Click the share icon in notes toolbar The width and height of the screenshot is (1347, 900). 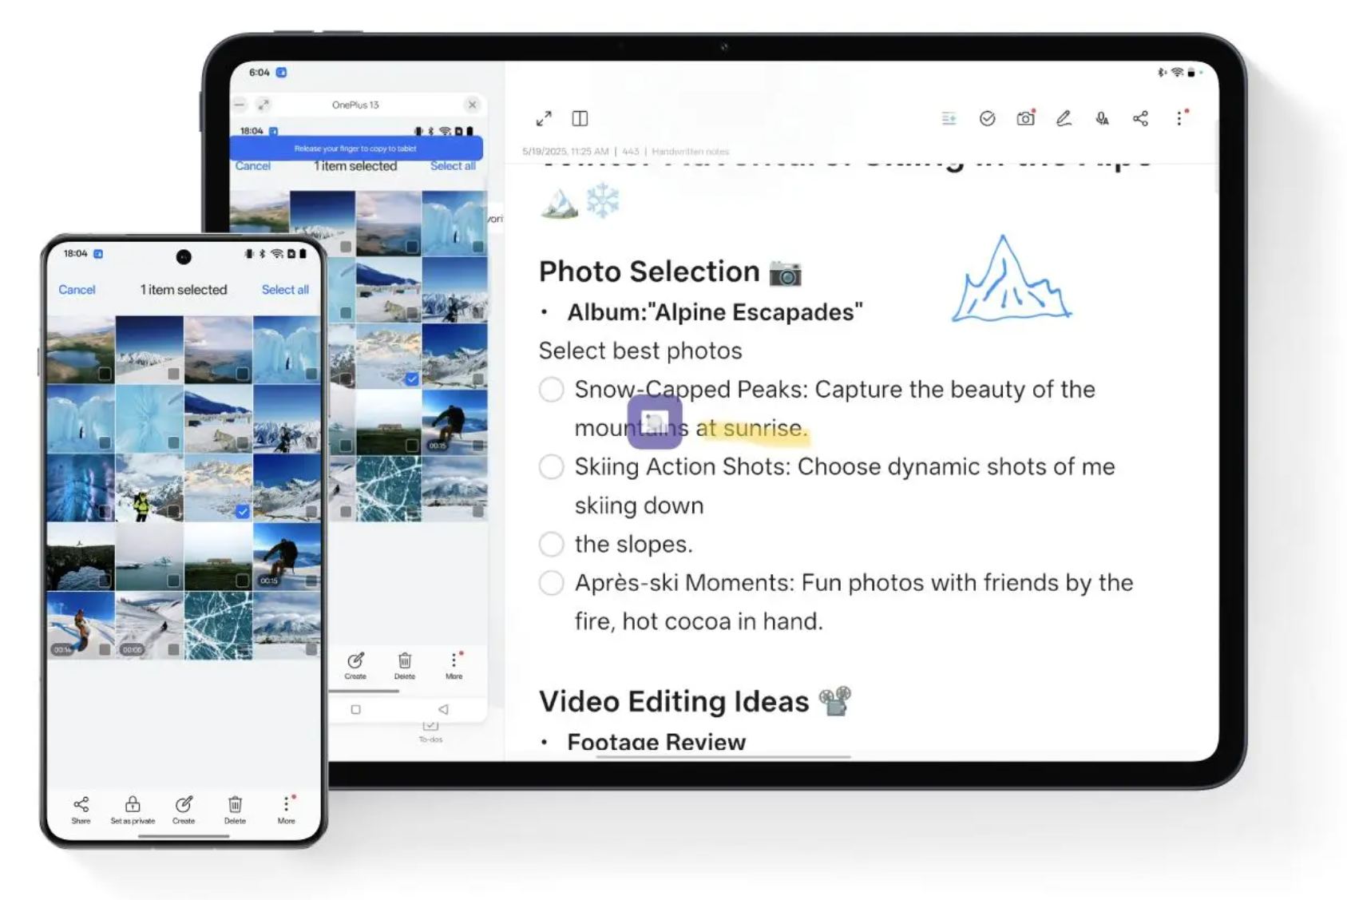pyautogui.click(x=1140, y=119)
